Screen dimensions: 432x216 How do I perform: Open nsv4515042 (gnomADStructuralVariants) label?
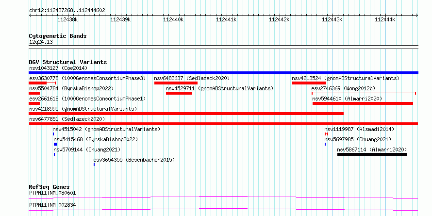pos(106,129)
